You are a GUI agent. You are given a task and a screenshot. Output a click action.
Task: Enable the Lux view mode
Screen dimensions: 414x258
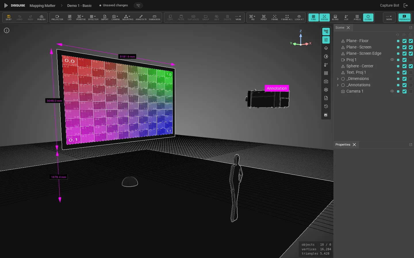click(x=346, y=17)
